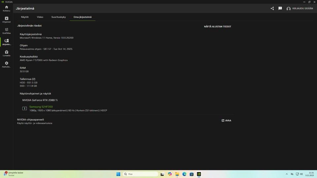Click the Microsoft Windows 11 Home version text
The width and height of the screenshot is (317, 178).
(47, 38)
